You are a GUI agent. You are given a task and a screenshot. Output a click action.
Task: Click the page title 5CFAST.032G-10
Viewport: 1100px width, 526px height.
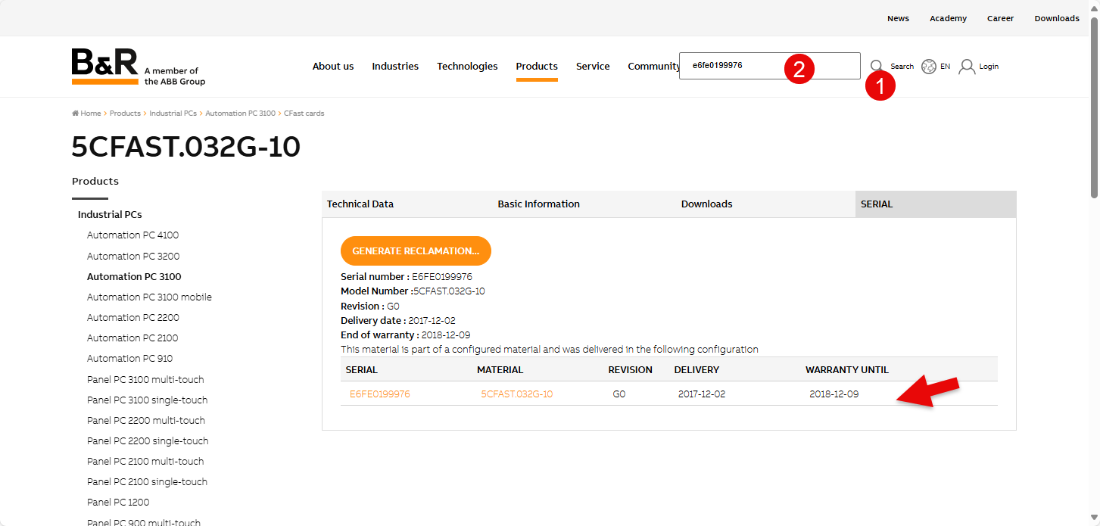[x=186, y=147]
